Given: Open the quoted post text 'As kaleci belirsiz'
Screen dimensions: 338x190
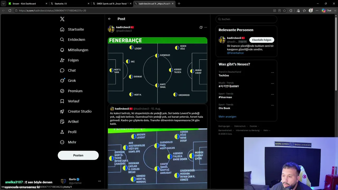Looking at the screenshot, I should coord(157,118).
